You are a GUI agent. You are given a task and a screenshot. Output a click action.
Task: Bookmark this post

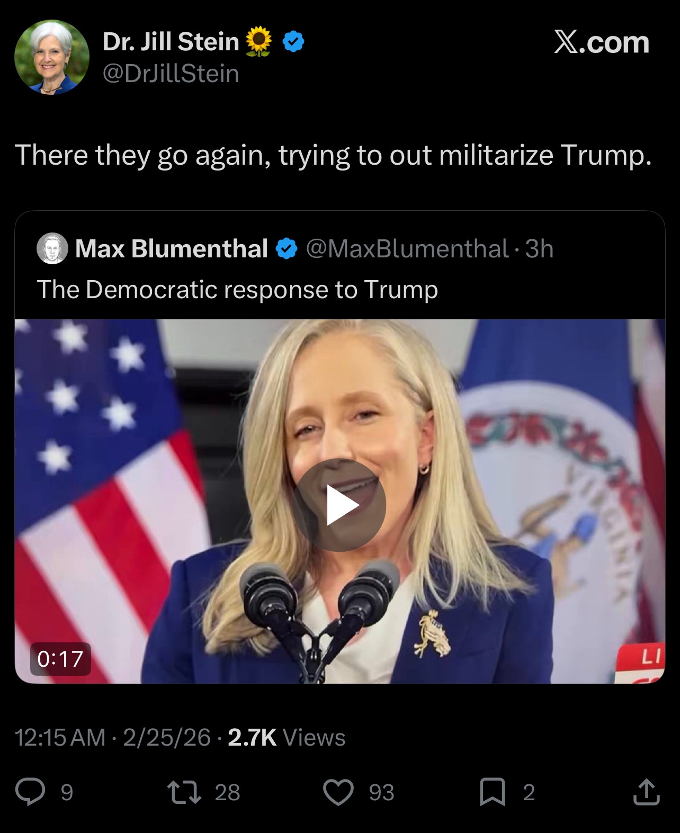coord(492,792)
